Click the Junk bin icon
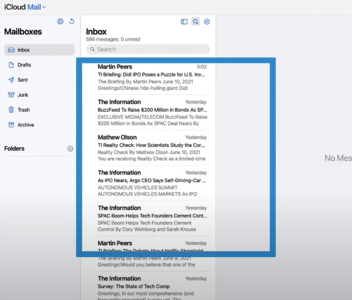 11,95
